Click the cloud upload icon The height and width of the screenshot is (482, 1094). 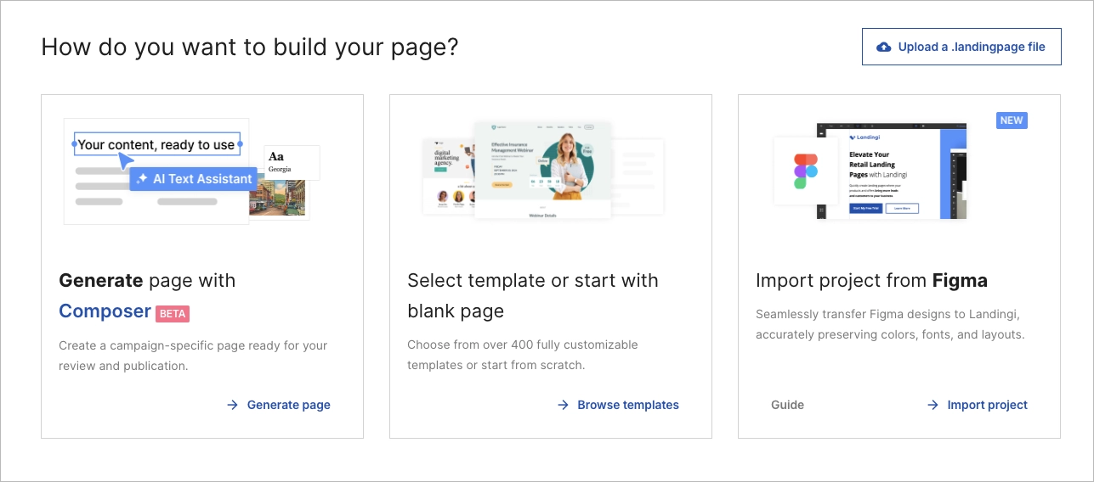coord(884,47)
